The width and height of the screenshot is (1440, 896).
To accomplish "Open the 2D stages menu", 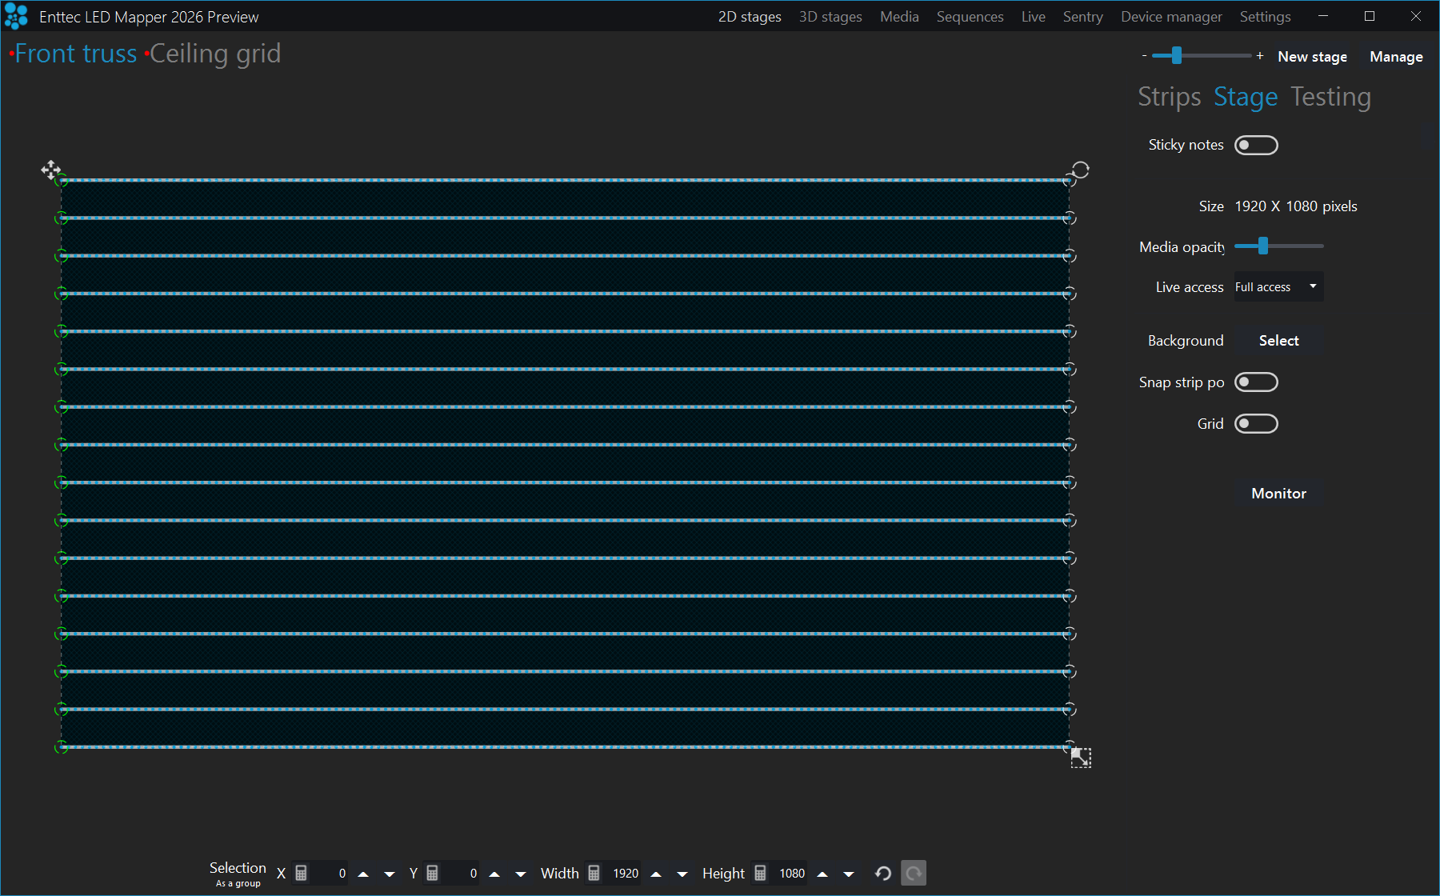I will tap(750, 17).
